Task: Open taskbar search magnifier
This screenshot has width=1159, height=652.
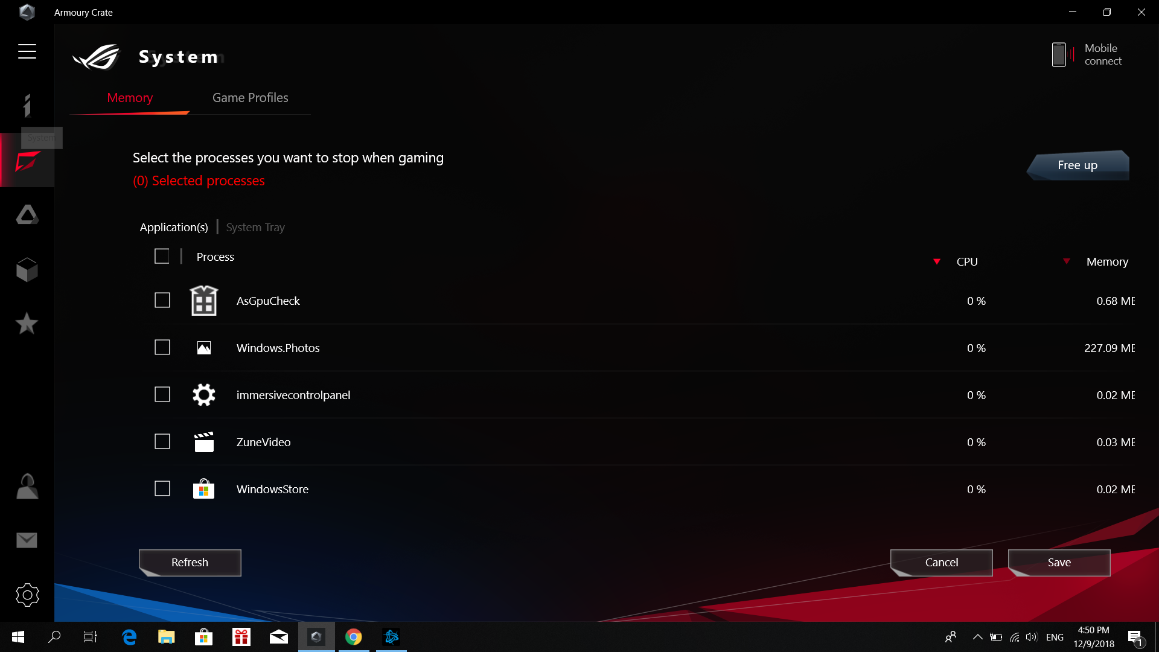Action: 54,637
